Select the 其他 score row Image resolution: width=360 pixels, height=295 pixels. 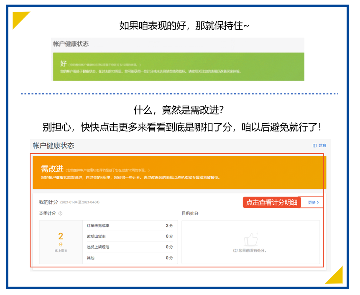click(130, 258)
